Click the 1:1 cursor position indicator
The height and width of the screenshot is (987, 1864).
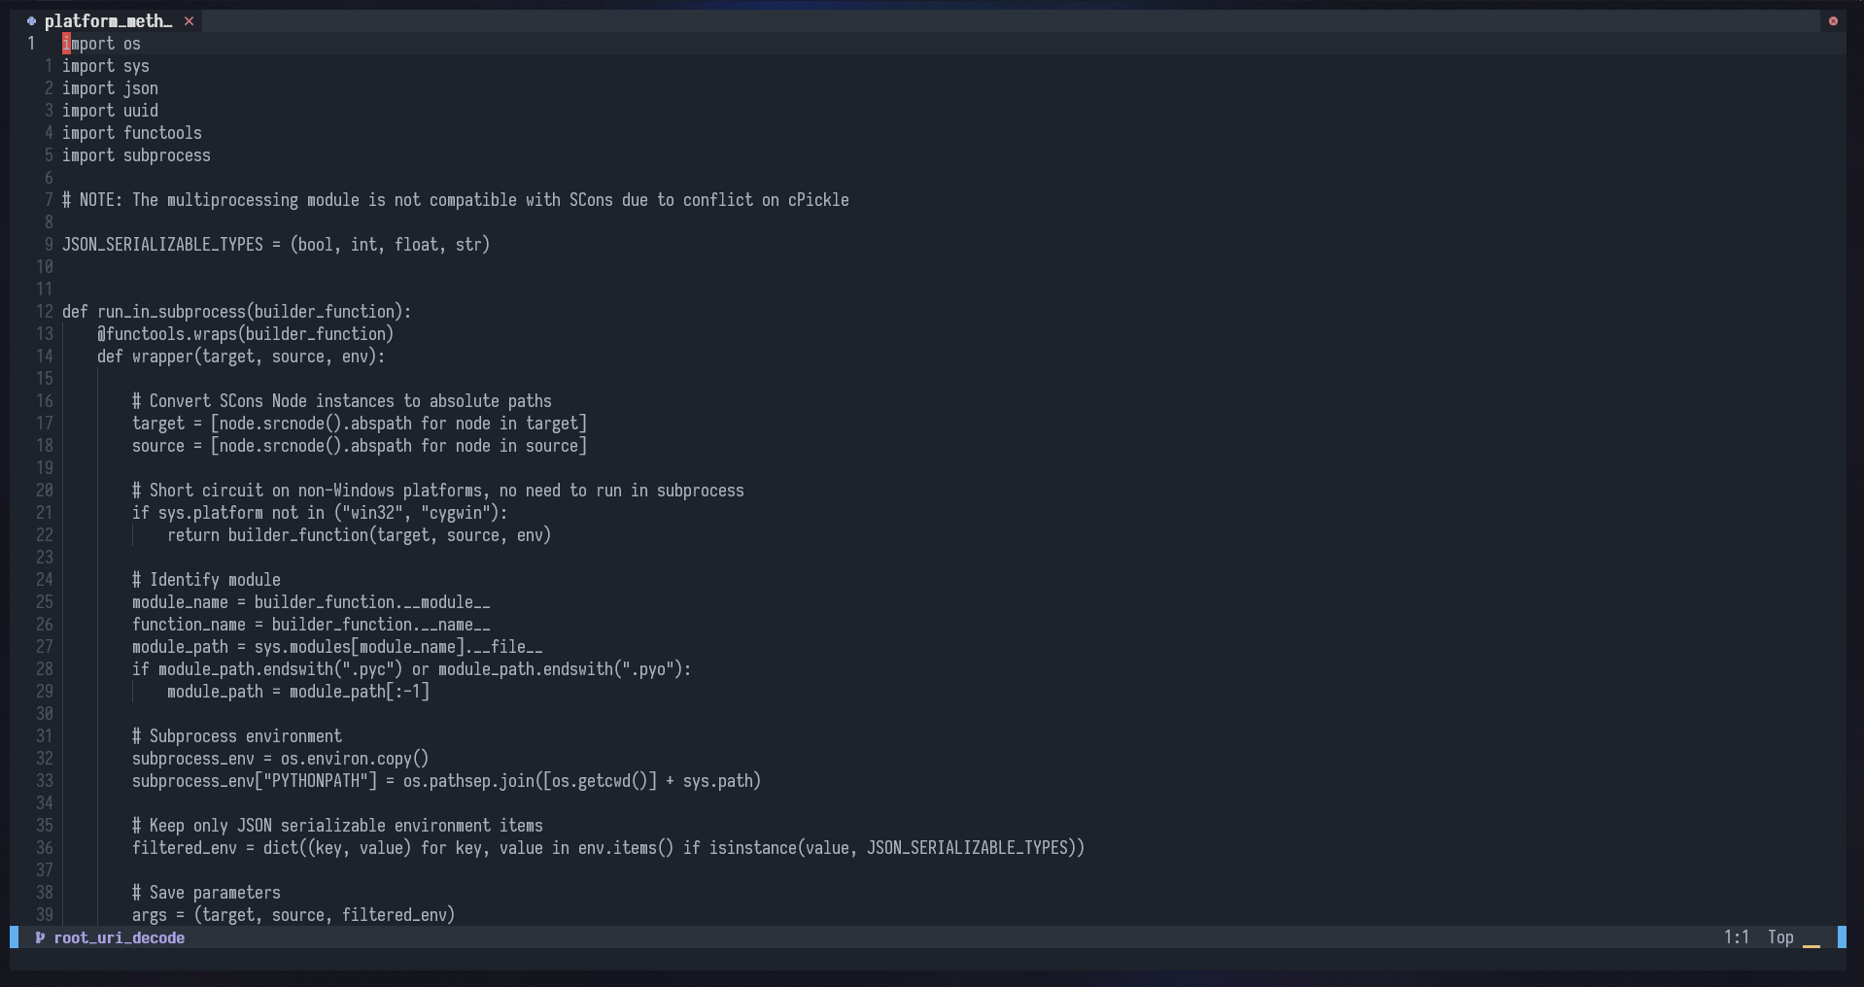[x=1736, y=937]
